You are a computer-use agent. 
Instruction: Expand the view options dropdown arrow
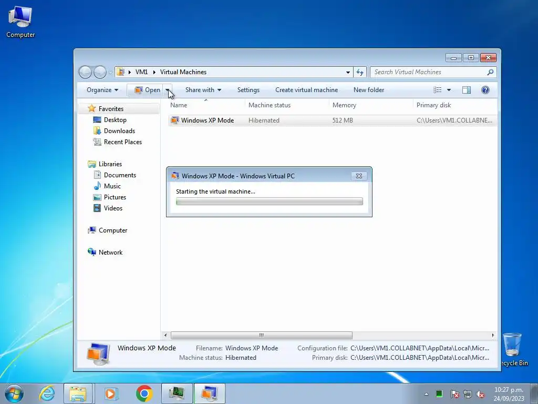point(449,90)
